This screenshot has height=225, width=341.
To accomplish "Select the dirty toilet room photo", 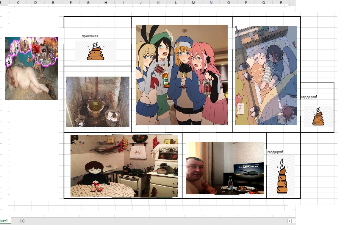I will 97,102.
